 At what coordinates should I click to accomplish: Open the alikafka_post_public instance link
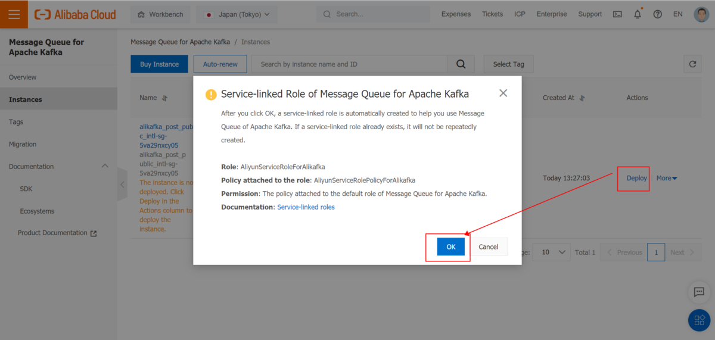[166, 136]
